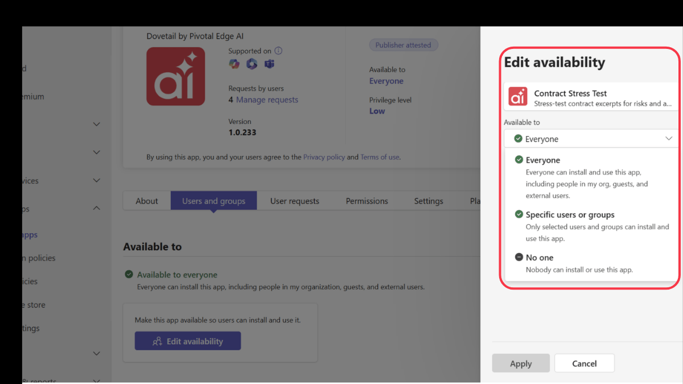Click the Contract Stress Test app icon

518,97
